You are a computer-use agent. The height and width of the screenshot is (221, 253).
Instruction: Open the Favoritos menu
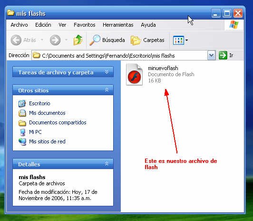84,25
